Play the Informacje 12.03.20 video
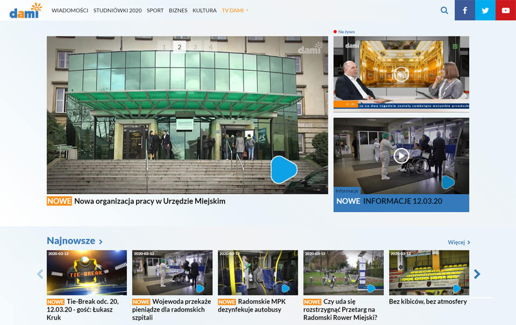 pos(401,156)
